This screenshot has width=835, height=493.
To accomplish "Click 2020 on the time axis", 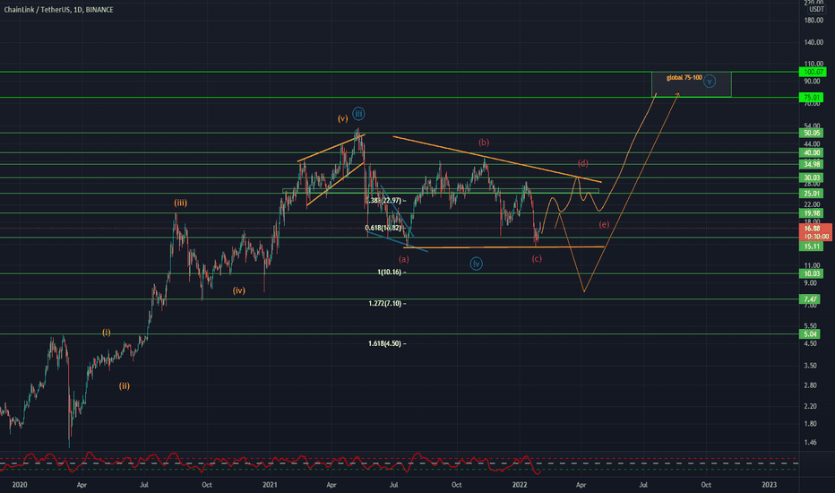I will click(x=19, y=485).
